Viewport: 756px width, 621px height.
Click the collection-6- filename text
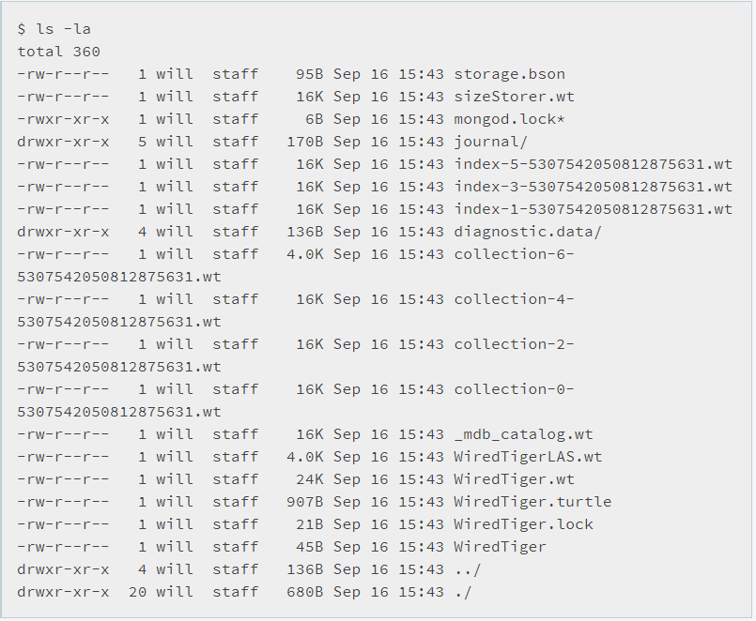tap(514, 254)
